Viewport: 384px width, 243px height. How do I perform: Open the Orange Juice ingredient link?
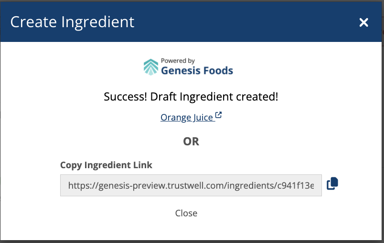click(x=187, y=117)
